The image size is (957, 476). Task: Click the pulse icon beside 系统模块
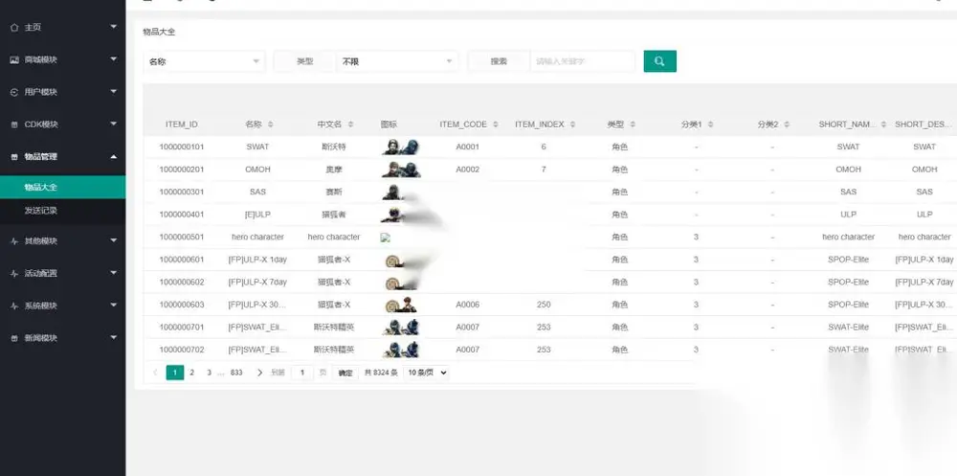coord(14,306)
